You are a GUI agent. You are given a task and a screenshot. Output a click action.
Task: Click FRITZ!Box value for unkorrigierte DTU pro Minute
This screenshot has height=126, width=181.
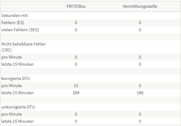click(76, 114)
